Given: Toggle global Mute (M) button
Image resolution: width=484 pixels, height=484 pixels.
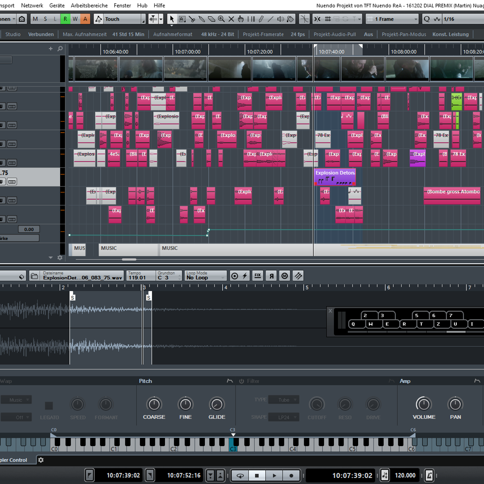Looking at the screenshot, I should (35, 19).
